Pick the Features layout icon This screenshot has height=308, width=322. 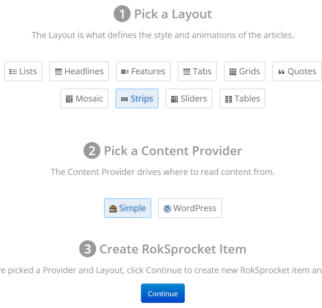[x=125, y=71]
